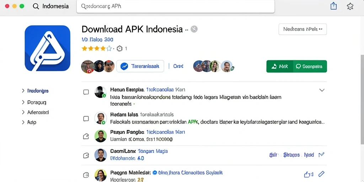Open the blue link beside Pragana Mahlesiat
Viewport: 364px width, 182px height.
click(x=191, y=173)
